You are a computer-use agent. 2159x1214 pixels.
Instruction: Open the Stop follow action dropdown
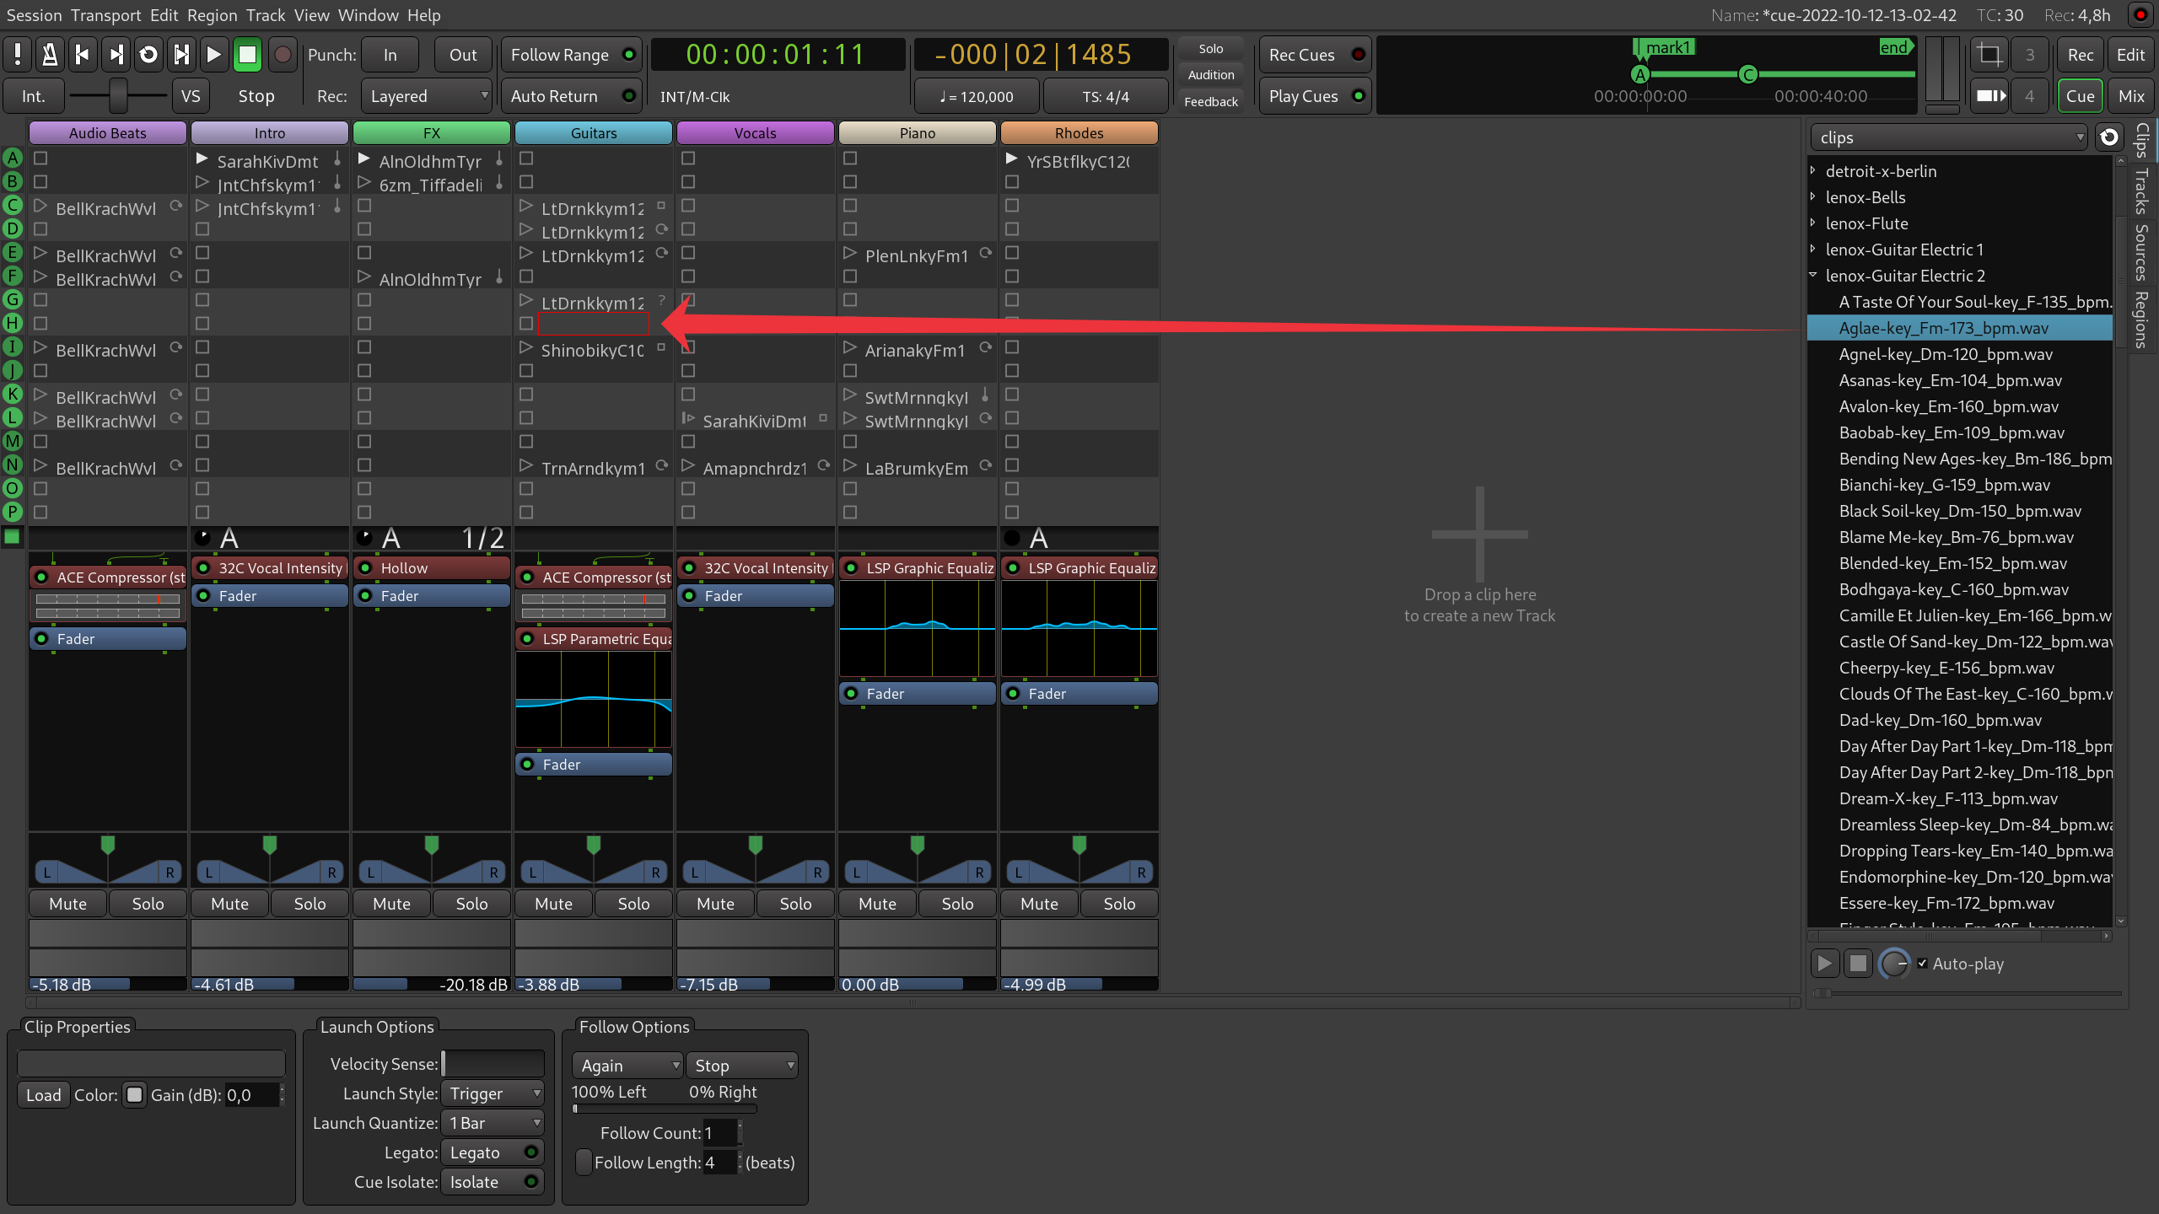click(742, 1066)
